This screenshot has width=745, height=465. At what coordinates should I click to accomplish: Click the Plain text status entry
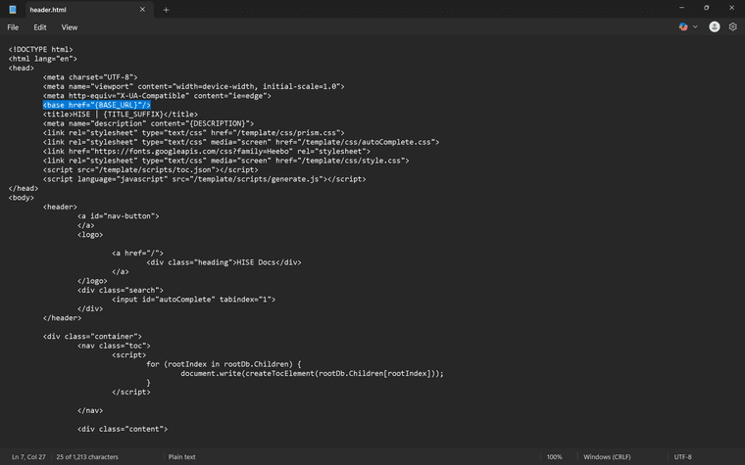pos(181,457)
